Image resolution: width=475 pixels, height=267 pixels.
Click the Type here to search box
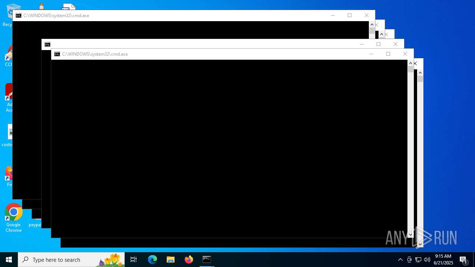pyautogui.click(x=71, y=260)
